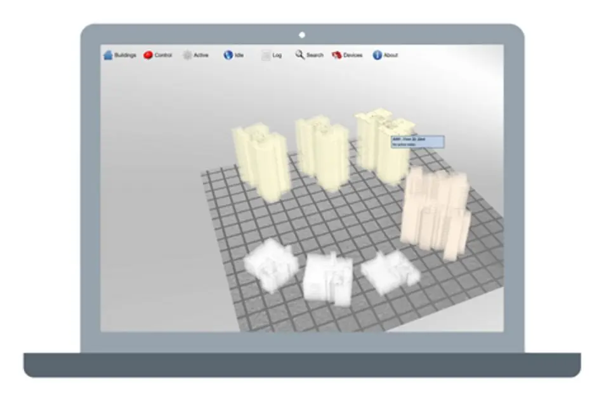Open the Buildings text label
The width and height of the screenshot is (604, 401).
click(x=125, y=55)
